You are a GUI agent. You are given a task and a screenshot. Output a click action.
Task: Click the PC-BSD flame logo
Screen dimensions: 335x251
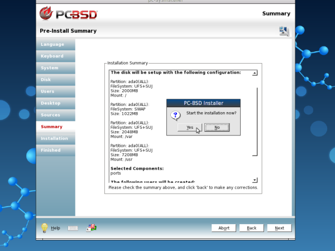(46, 13)
